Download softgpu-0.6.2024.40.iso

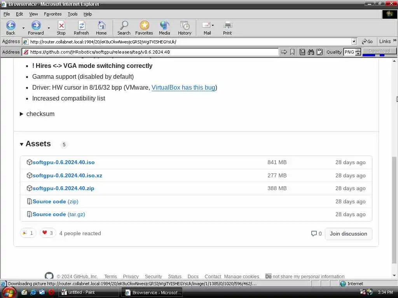pyautogui.click(x=63, y=163)
